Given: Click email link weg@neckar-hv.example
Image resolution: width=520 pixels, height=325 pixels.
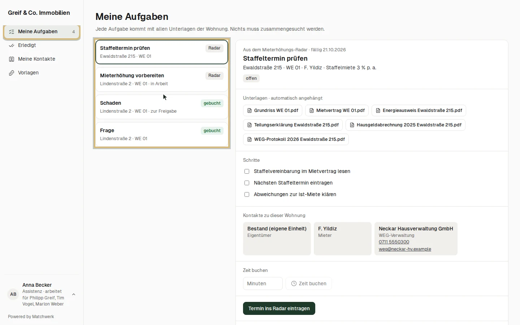Looking at the screenshot, I should 405,249.
